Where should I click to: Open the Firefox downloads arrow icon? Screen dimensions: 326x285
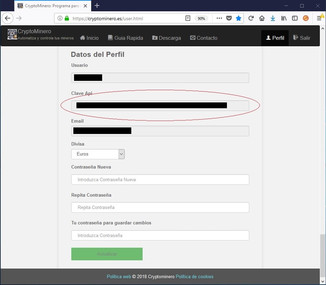273,18
